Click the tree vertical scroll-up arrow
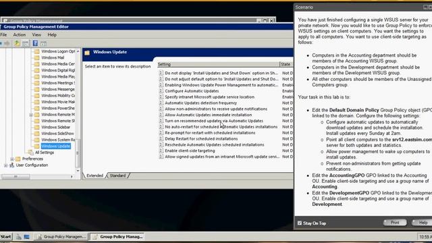Screen dimensions: 432x243 coord(78,51)
